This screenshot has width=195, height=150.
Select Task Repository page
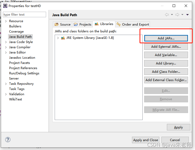click(x=21, y=84)
